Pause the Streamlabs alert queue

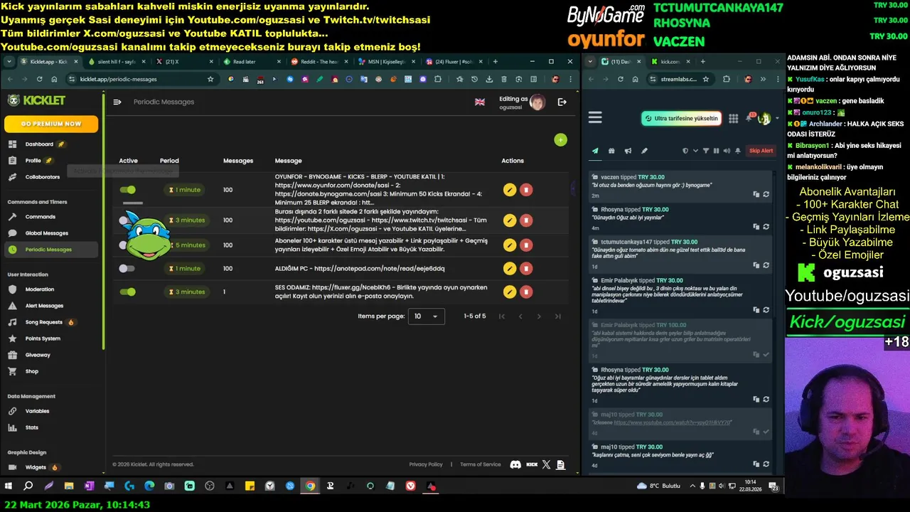coord(716,151)
